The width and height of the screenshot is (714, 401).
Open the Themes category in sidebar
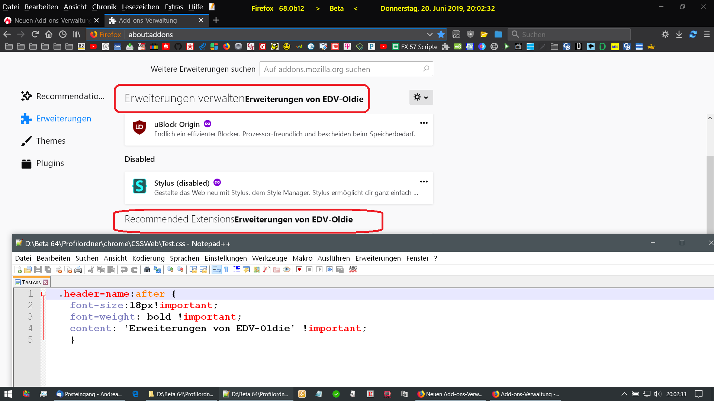tap(51, 141)
